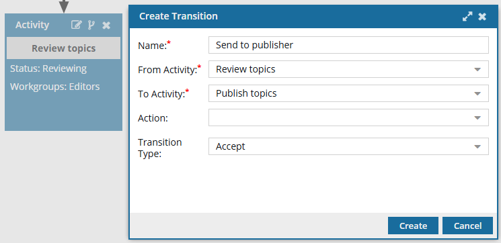Viewport: 501px width, 243px height.
Task: Click the Name input field
Action: 348,45
